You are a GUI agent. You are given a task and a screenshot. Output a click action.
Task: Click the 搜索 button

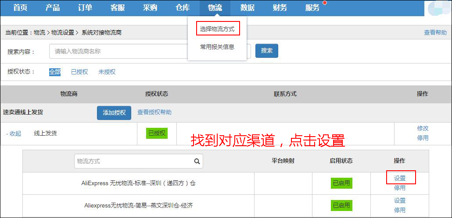click(x=267, y=51)
